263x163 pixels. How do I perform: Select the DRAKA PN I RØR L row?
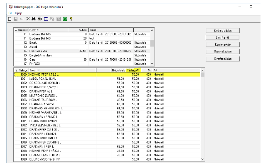[107, 146]
